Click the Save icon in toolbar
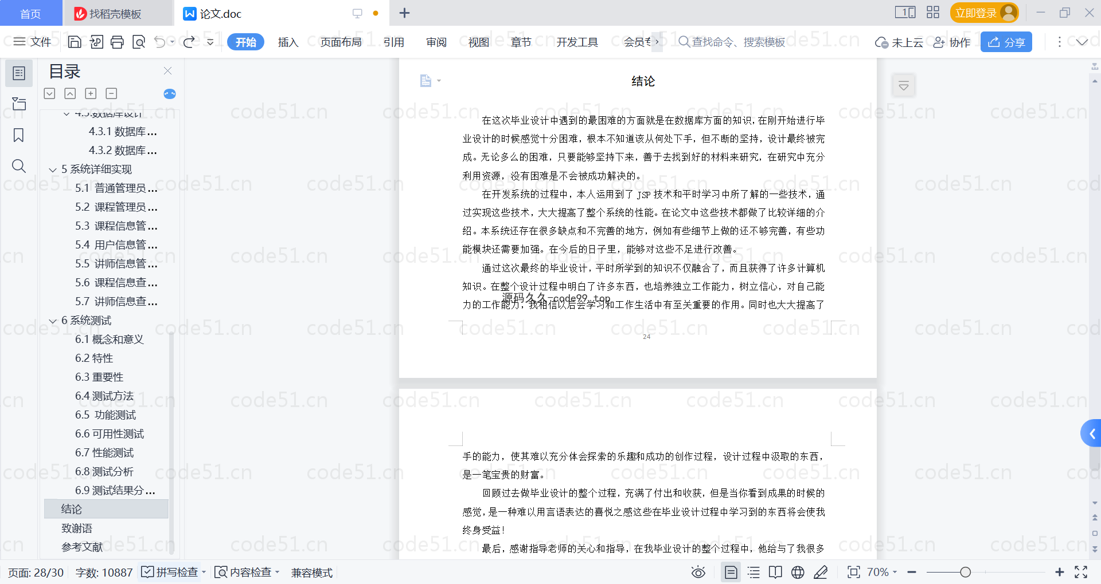This screenshot has height=584, width=1101. click(75, 42)
